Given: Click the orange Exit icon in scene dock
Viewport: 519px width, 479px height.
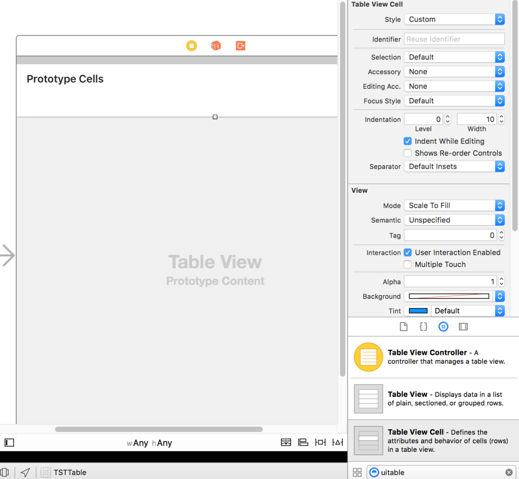Looking at the screenshot, I should tap(241, 46).
